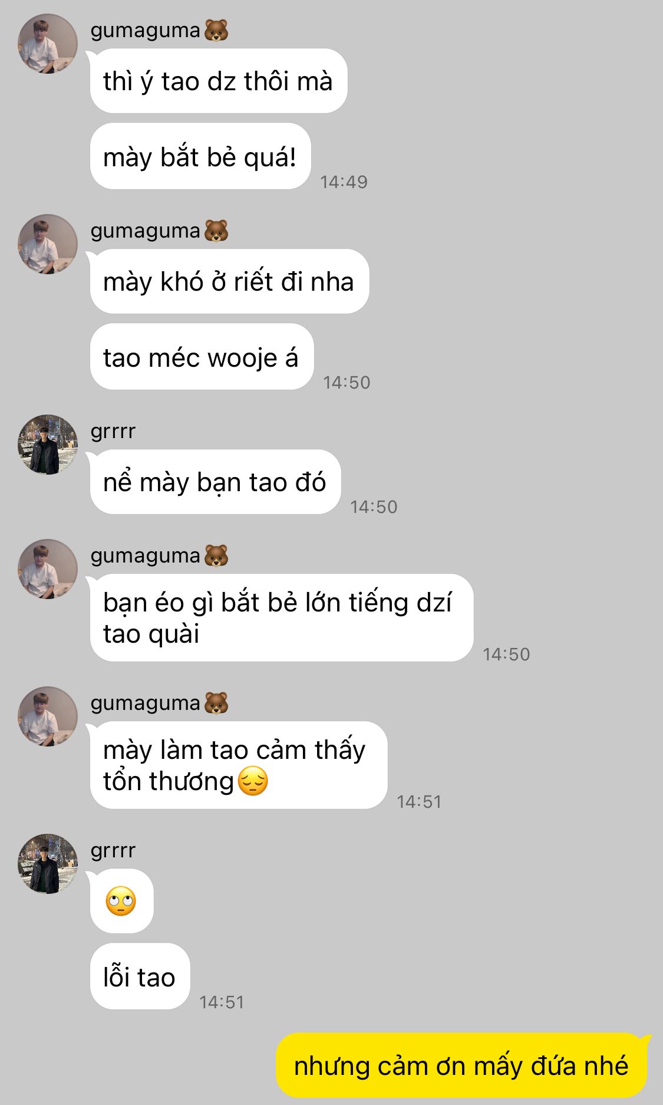The height and width of the screenshot is (1105, 663).
Task: Tap the grrrr name above "nể mày" message
Action: pos(113,432)
